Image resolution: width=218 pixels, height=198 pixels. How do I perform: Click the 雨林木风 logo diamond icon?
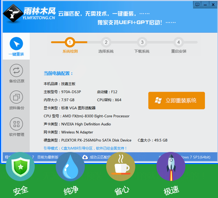pyautogui.click(x=13, y=13)
